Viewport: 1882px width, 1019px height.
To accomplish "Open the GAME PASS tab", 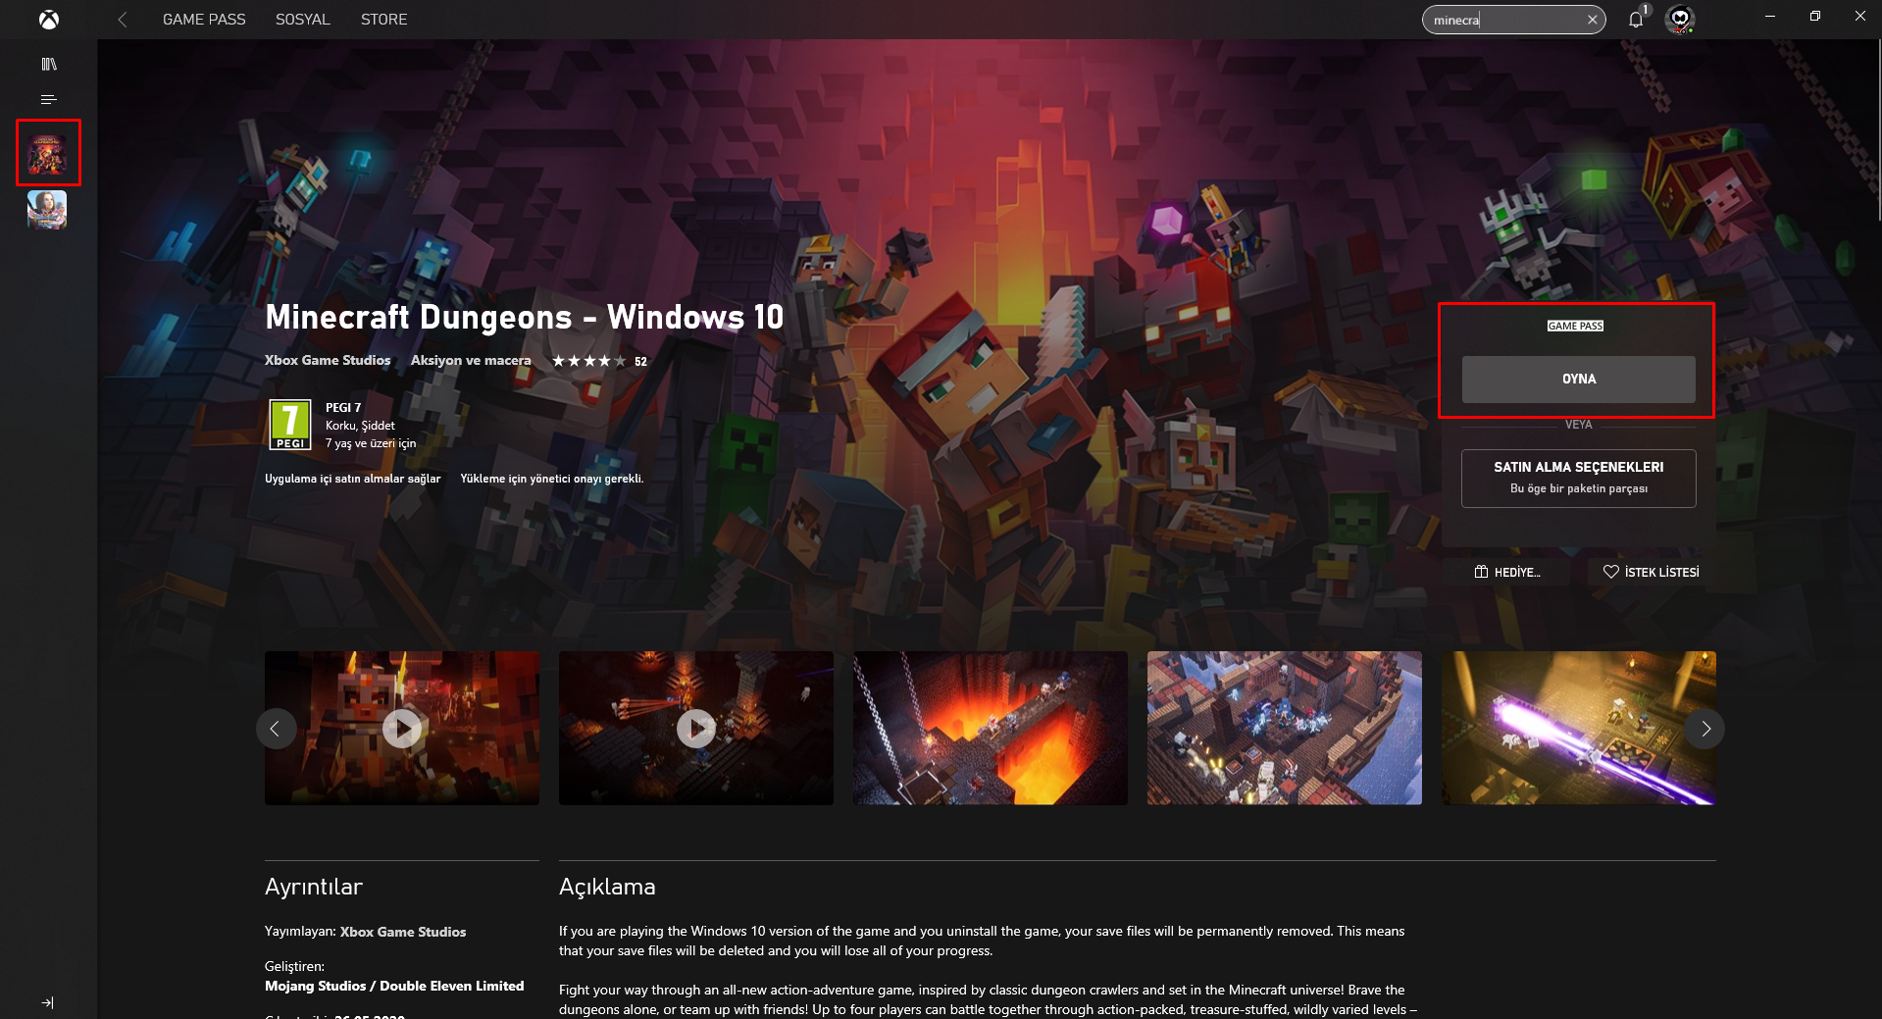I will coord(204,20).
